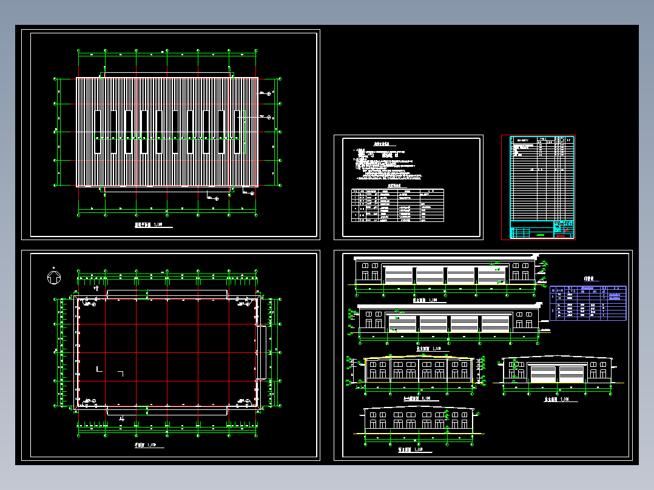
Task: Select the canopy outline on floor plan's right wall
Action: pyautogui.click(x=261, y=352)
